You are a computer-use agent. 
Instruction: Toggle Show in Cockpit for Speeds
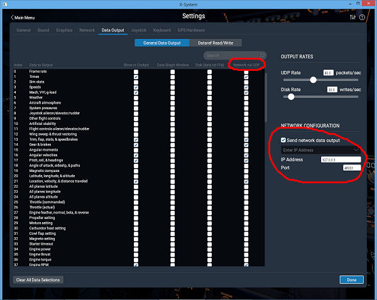[x=136, y=87]
